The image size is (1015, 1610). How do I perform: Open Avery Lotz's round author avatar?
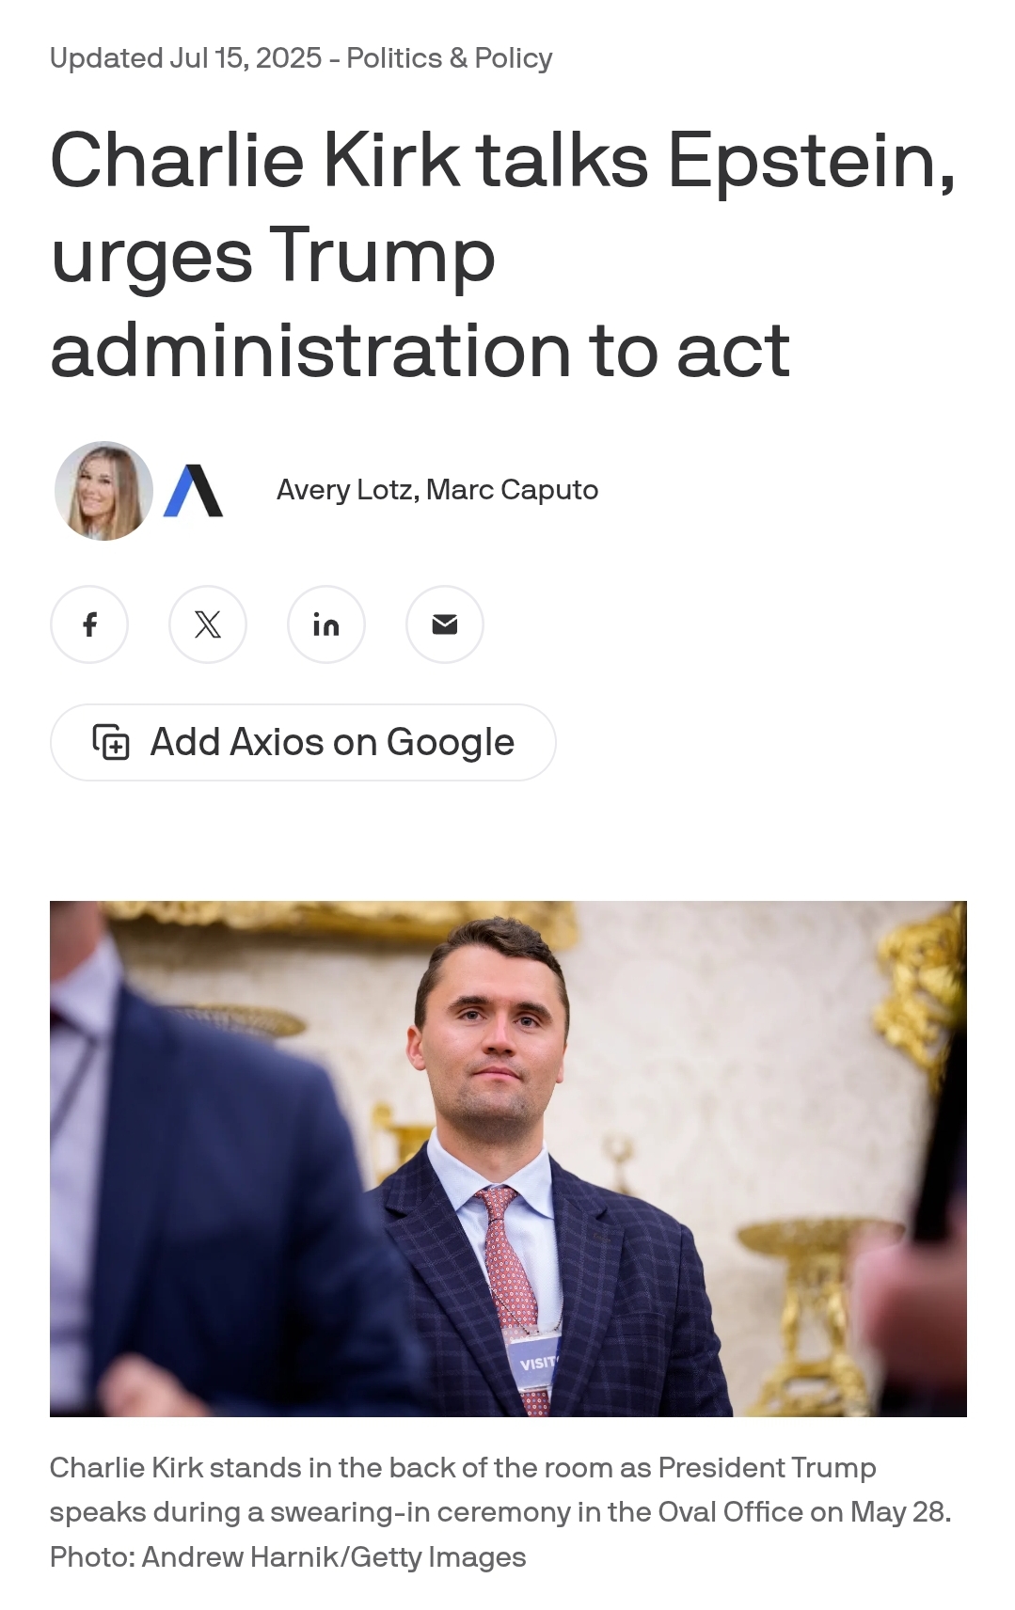(103, 491)
